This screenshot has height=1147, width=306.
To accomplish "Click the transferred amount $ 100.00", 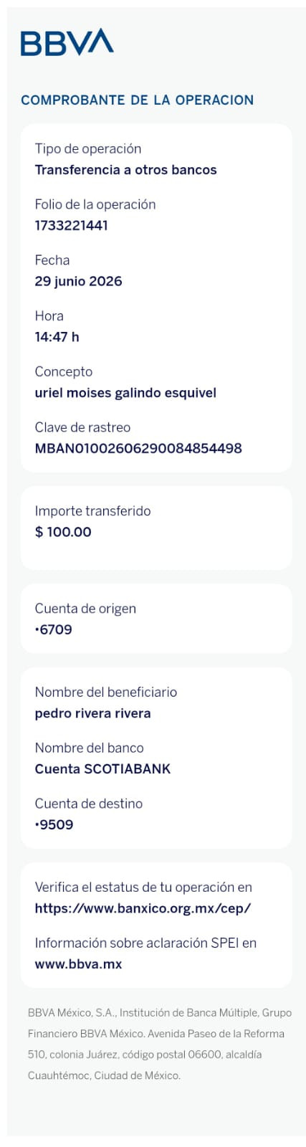I will [63, 532].
